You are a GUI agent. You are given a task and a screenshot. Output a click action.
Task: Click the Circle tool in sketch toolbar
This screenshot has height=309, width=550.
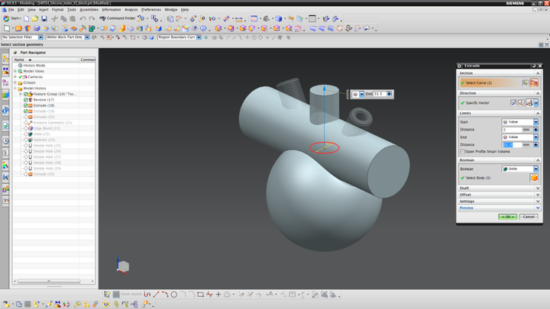174,295
